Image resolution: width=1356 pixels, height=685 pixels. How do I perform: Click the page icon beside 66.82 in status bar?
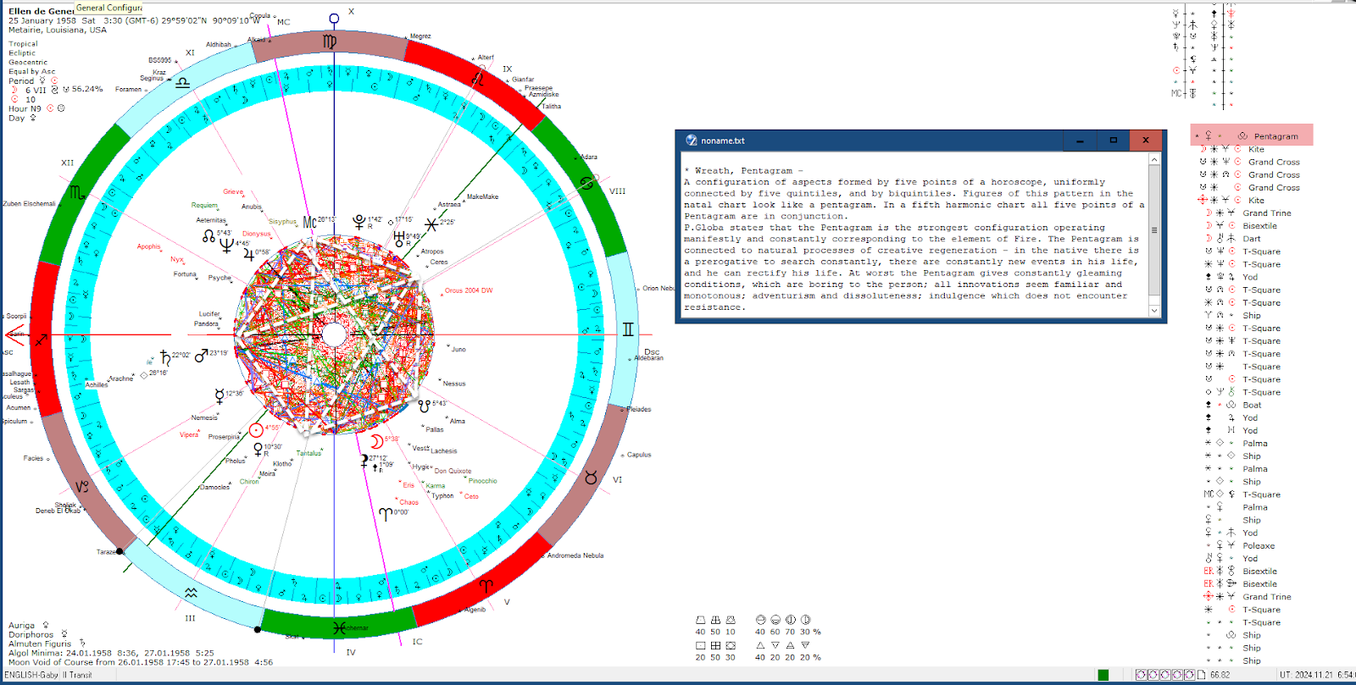[1201, 675]
